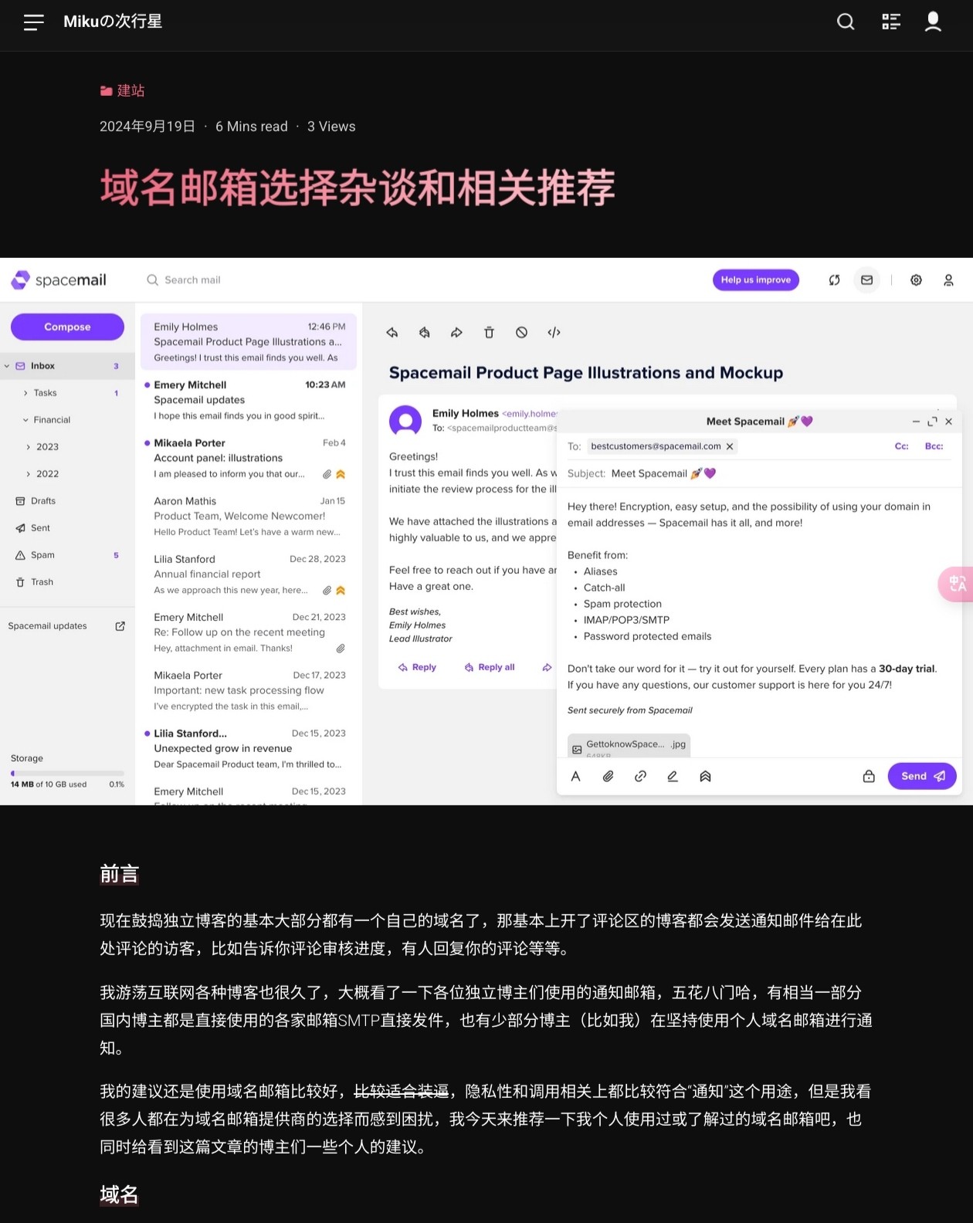Click the Help us improve button
Viewport: 973px width, 1223px height.
(755, 279)
